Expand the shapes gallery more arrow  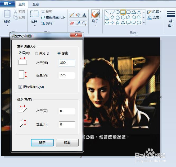tap(144, 23)
